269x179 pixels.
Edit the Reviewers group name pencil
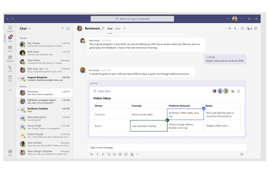(x=103, y=29)
